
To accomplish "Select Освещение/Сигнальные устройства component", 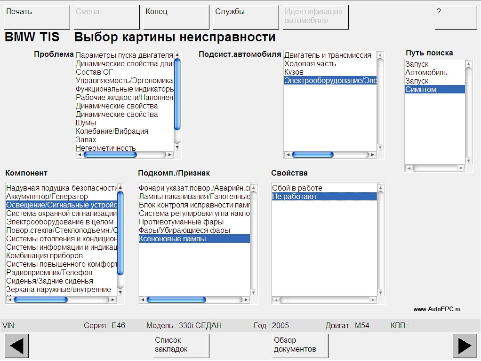I will click(61, 205).
